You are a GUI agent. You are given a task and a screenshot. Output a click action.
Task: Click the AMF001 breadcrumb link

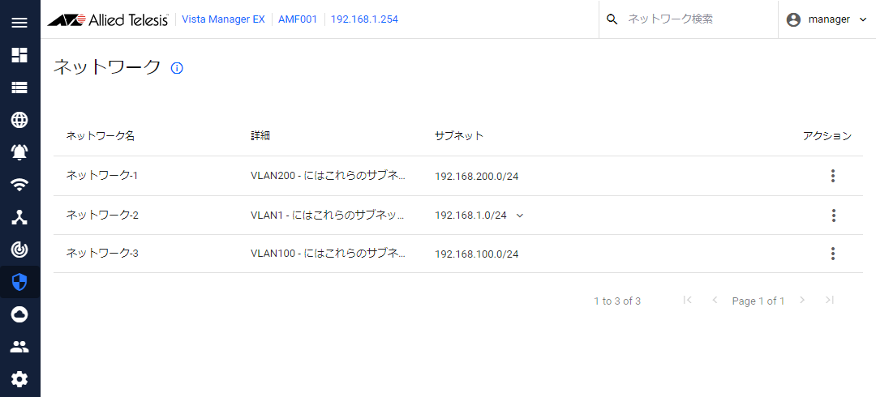click(x=297, y=19)
